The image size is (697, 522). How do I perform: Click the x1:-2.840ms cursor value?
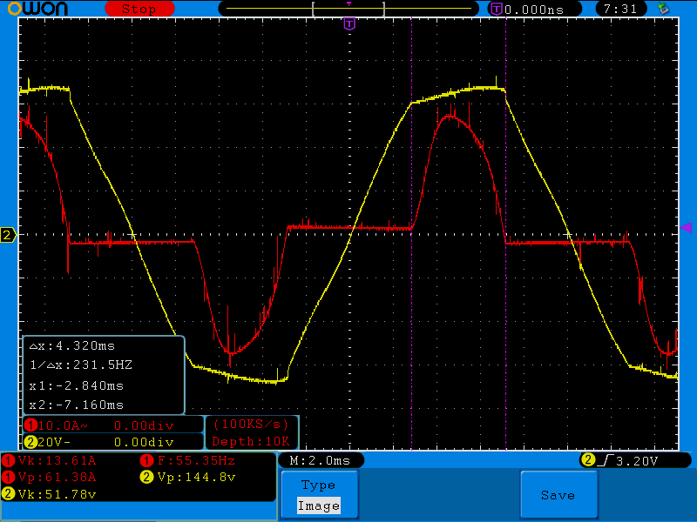(x=77, y=385)
